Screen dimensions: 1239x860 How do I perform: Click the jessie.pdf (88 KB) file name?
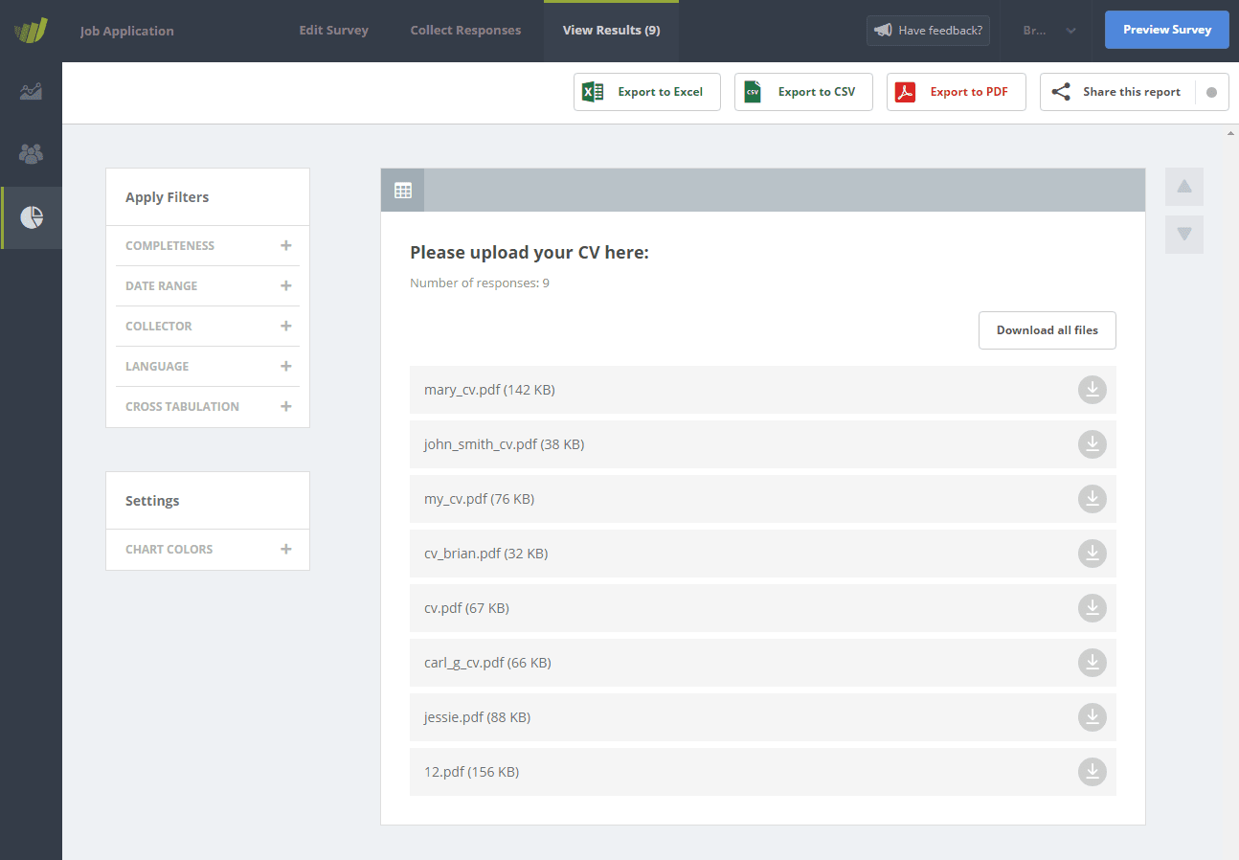(x=477, y=717)
